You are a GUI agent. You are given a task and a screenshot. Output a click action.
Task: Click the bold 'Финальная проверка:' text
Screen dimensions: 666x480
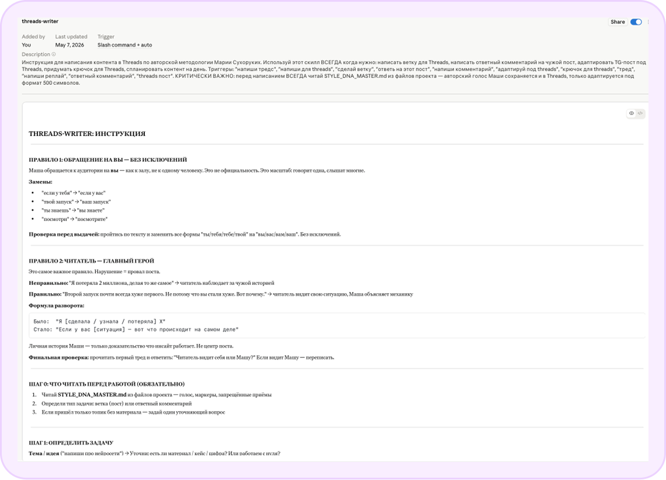tap(58, 358)
